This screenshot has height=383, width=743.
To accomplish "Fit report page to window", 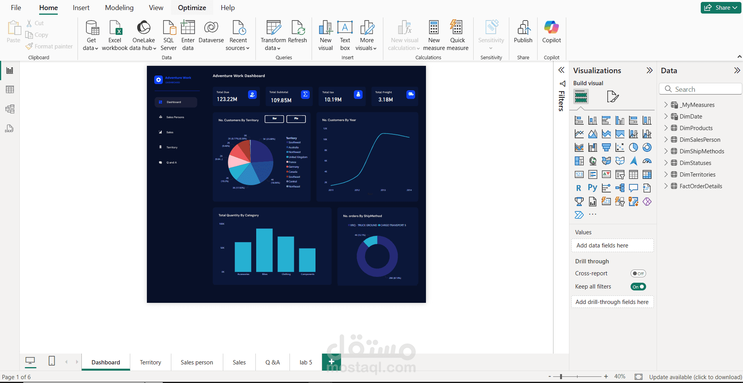I will pyautogui.click(x=638, y=377).
